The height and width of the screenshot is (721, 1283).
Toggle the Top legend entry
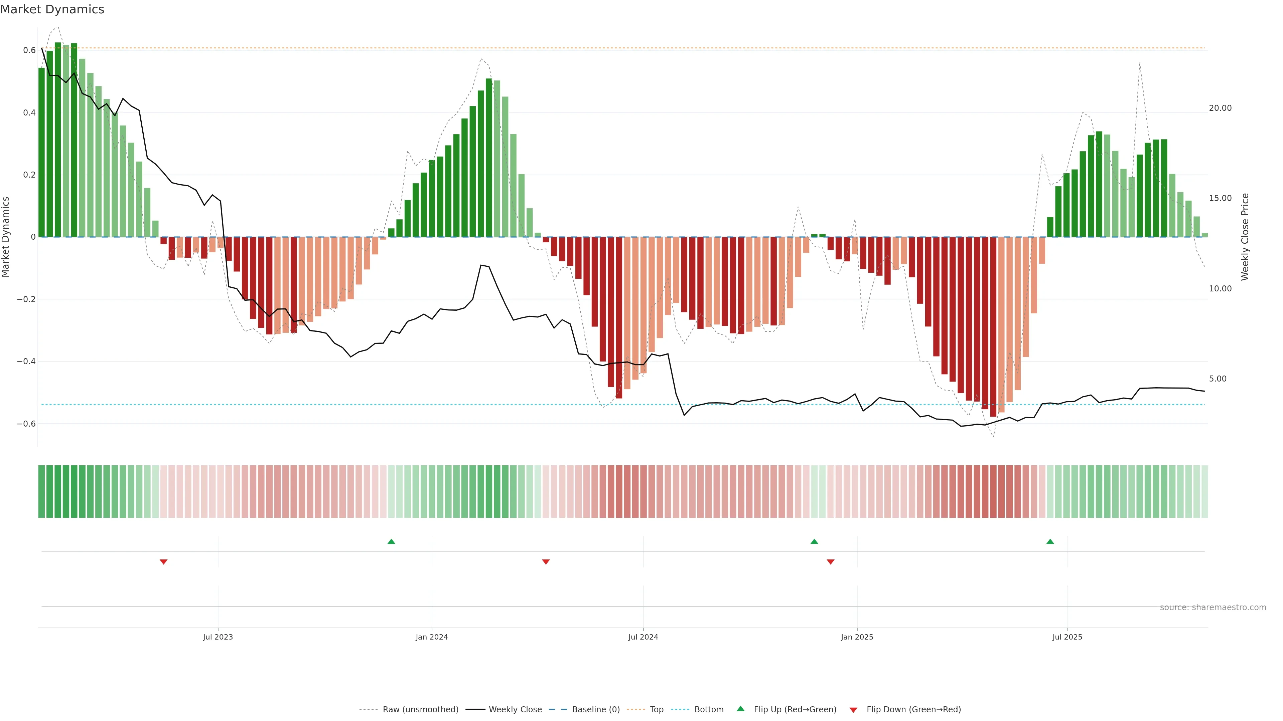click(657, 710)
